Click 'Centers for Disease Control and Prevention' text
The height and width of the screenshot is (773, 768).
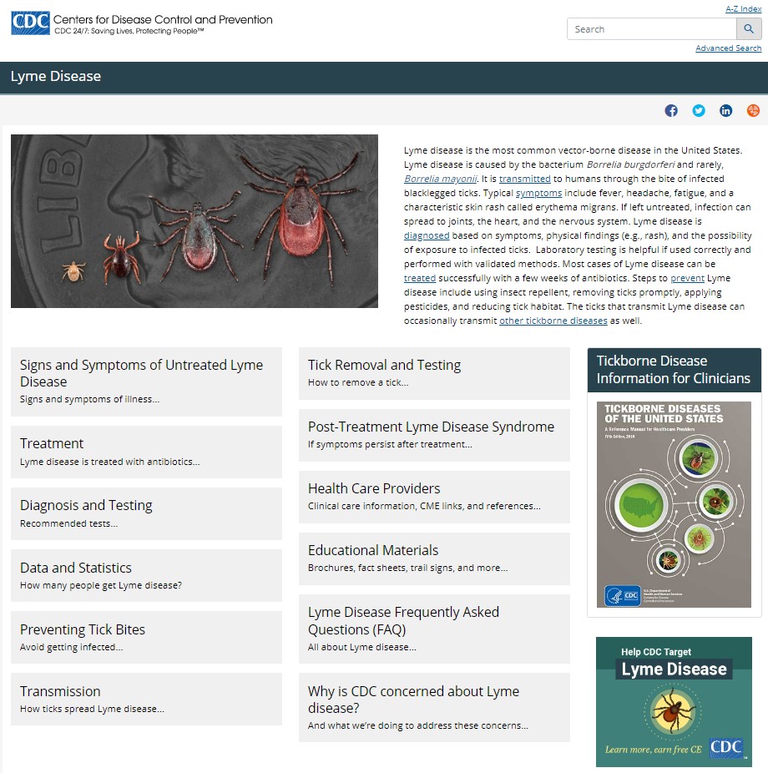163,20
